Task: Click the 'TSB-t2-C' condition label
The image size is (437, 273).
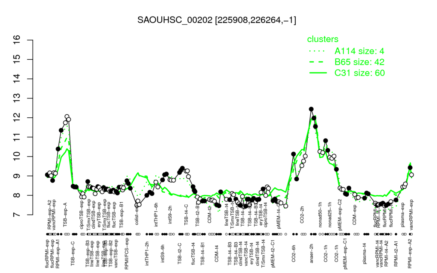Action: pyautogui.click(x=180, y=253)
